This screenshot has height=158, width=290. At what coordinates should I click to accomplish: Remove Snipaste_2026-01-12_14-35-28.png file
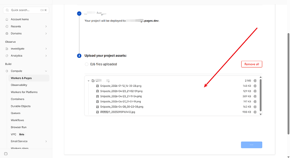(x=255, y=86)
